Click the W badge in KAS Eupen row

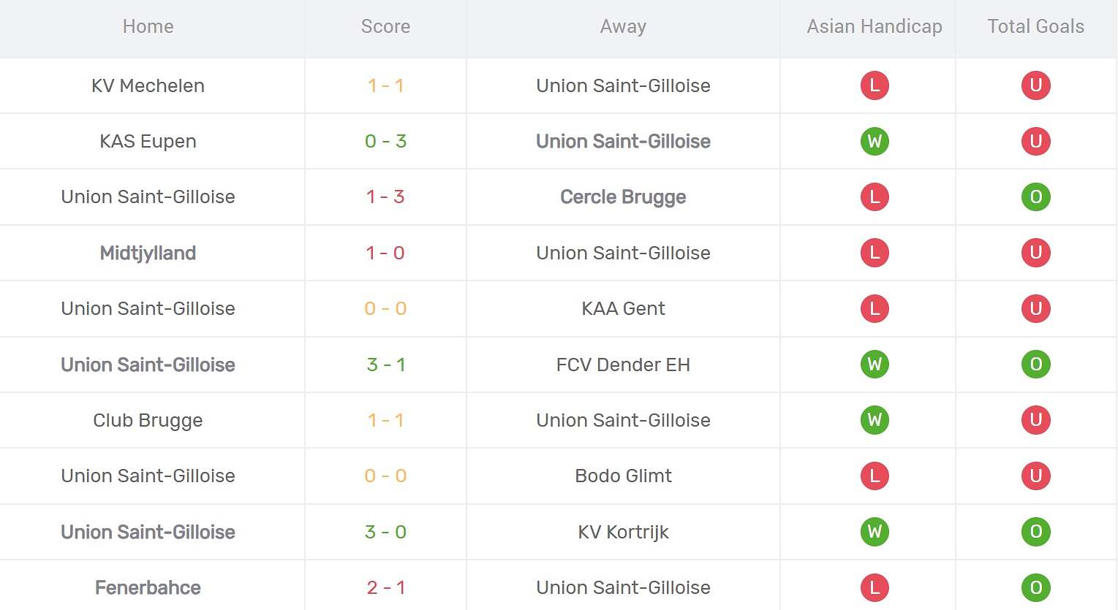[x=875, y=141]
